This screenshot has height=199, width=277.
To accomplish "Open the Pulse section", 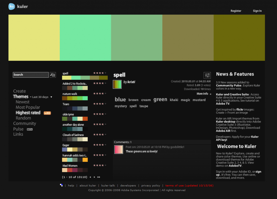I will [x=18, y=129].
